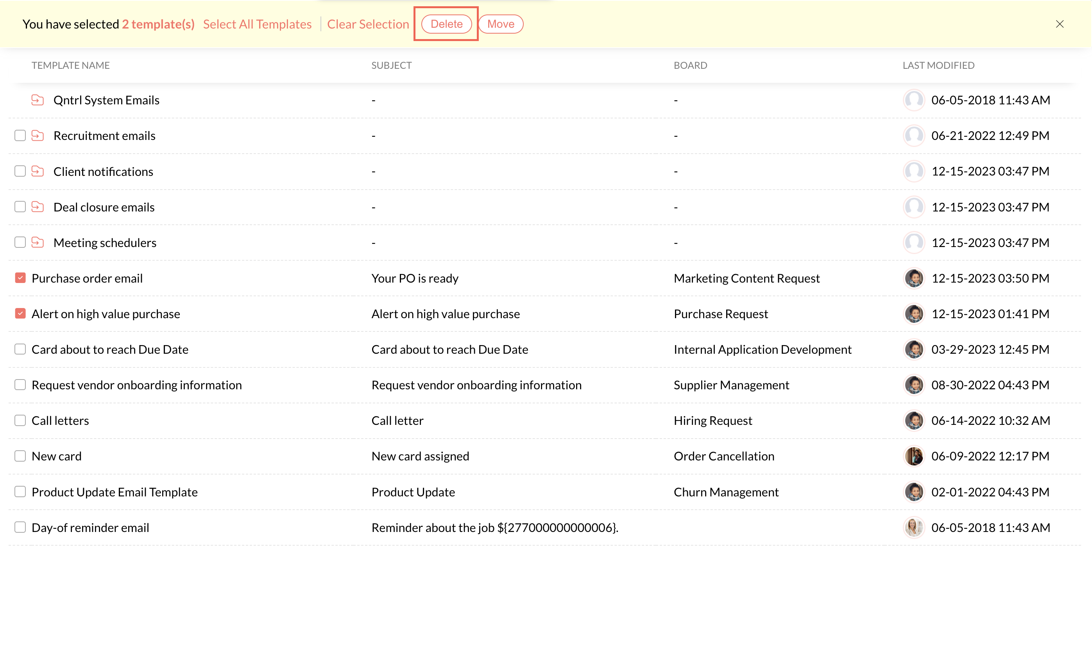Close the selection banner with X icon
The image size is (1092, 650).
click(x=1059, y=24)
